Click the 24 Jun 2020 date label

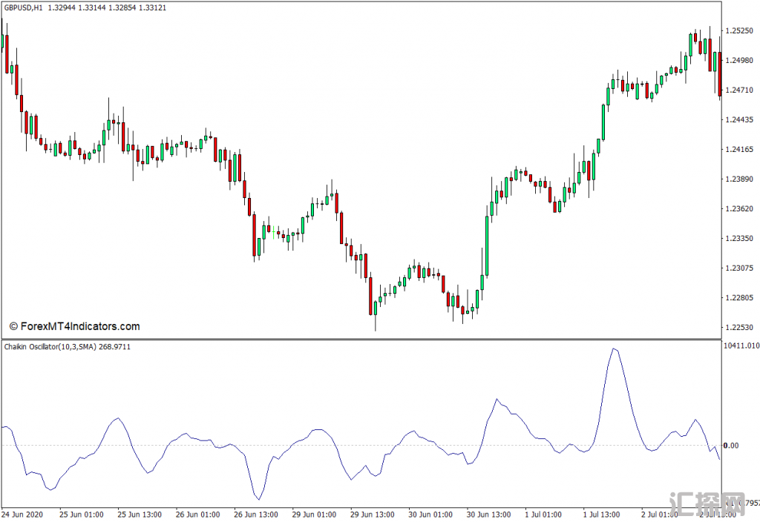click(x=22, y=514)
